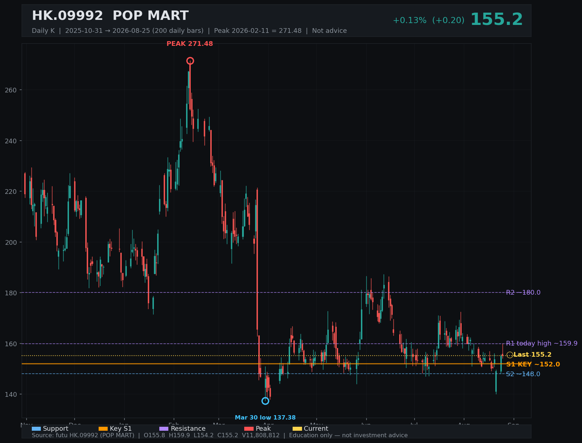
Task: Click the 180 y-axis tick label
Action: coord(11,293)
